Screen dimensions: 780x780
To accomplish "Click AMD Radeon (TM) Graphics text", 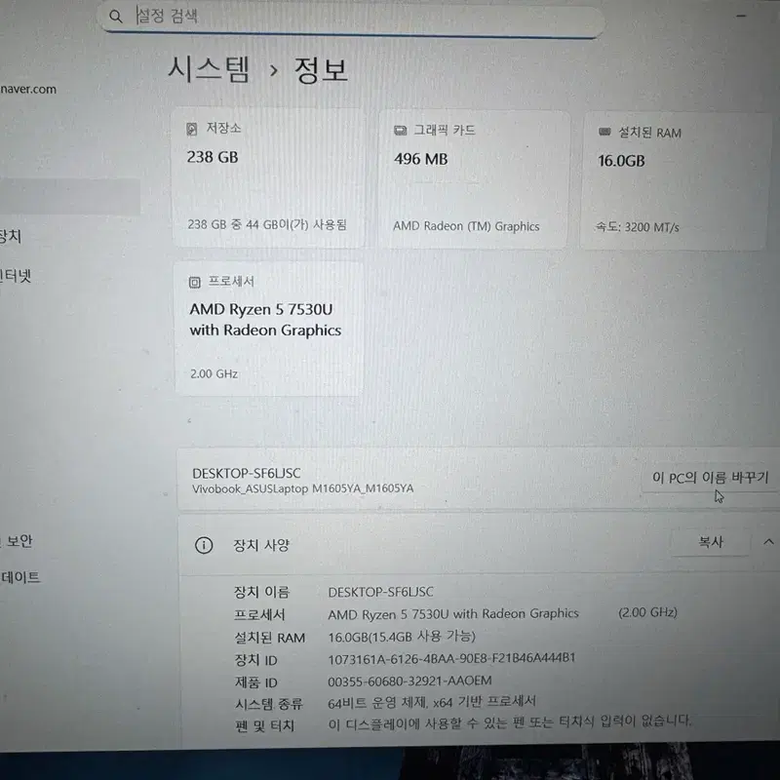I will [466, 226].
